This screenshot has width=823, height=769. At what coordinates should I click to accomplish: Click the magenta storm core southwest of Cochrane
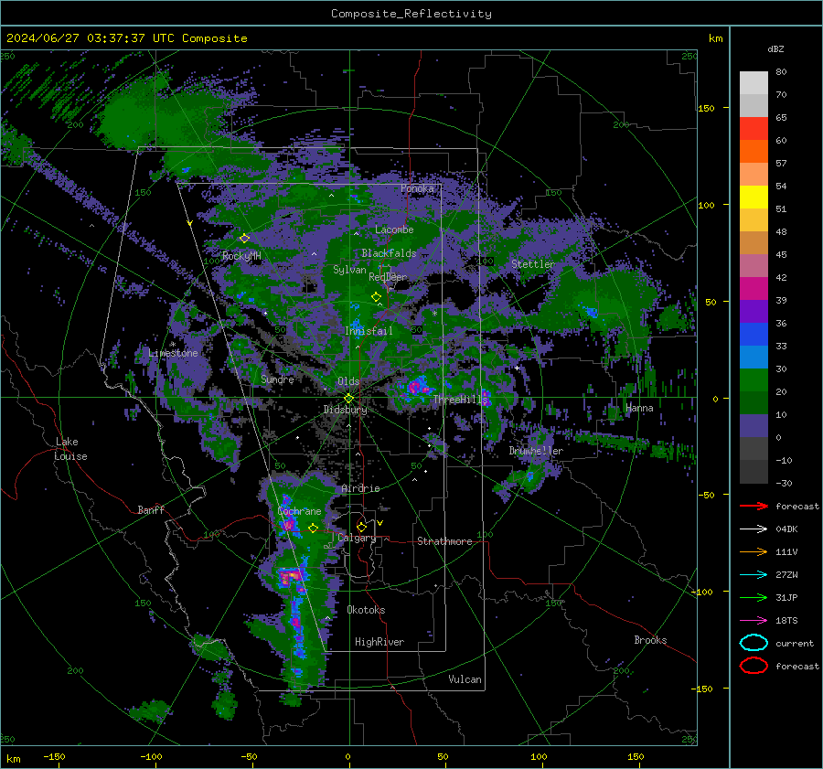pos(288,523)
